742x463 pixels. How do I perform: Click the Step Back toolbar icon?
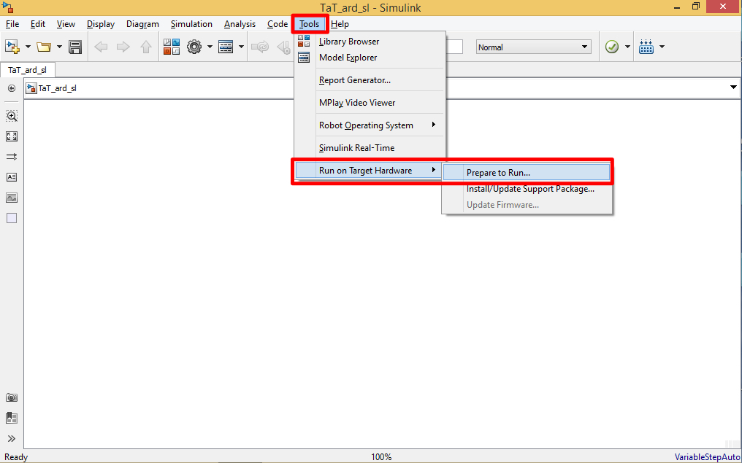284,47
